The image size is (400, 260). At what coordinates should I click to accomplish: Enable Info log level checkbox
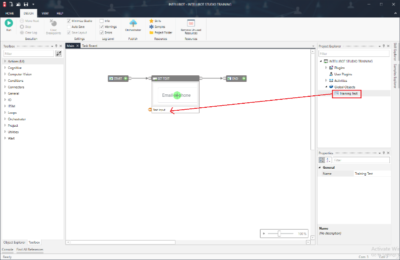(x=101, y=20)
